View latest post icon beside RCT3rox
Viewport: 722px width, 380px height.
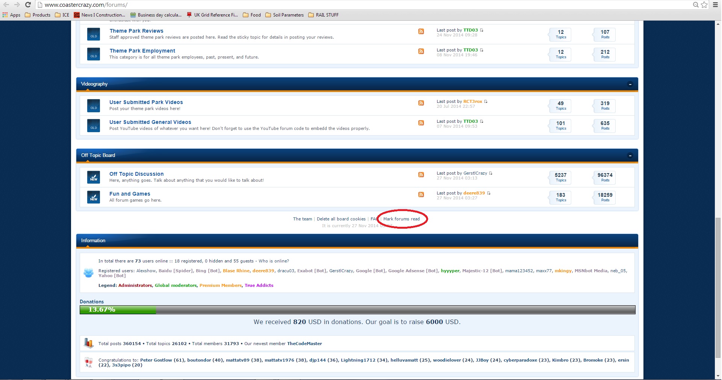click(486, 101)
